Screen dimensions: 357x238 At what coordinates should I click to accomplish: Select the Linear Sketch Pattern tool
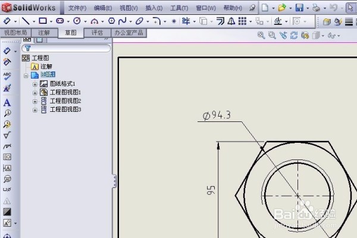click(x=242, y=21)
